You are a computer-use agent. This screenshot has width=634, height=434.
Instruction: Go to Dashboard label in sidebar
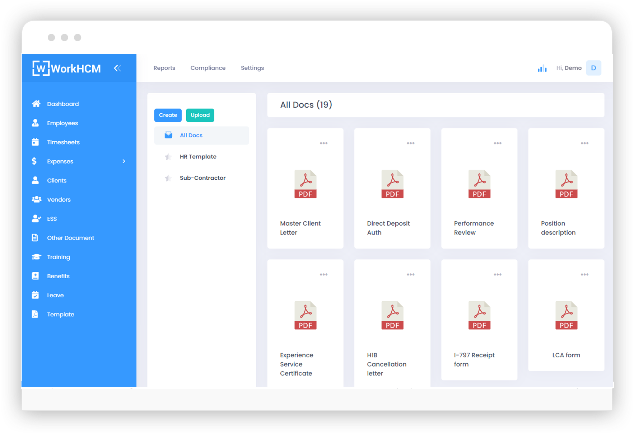tap(63, 104)
